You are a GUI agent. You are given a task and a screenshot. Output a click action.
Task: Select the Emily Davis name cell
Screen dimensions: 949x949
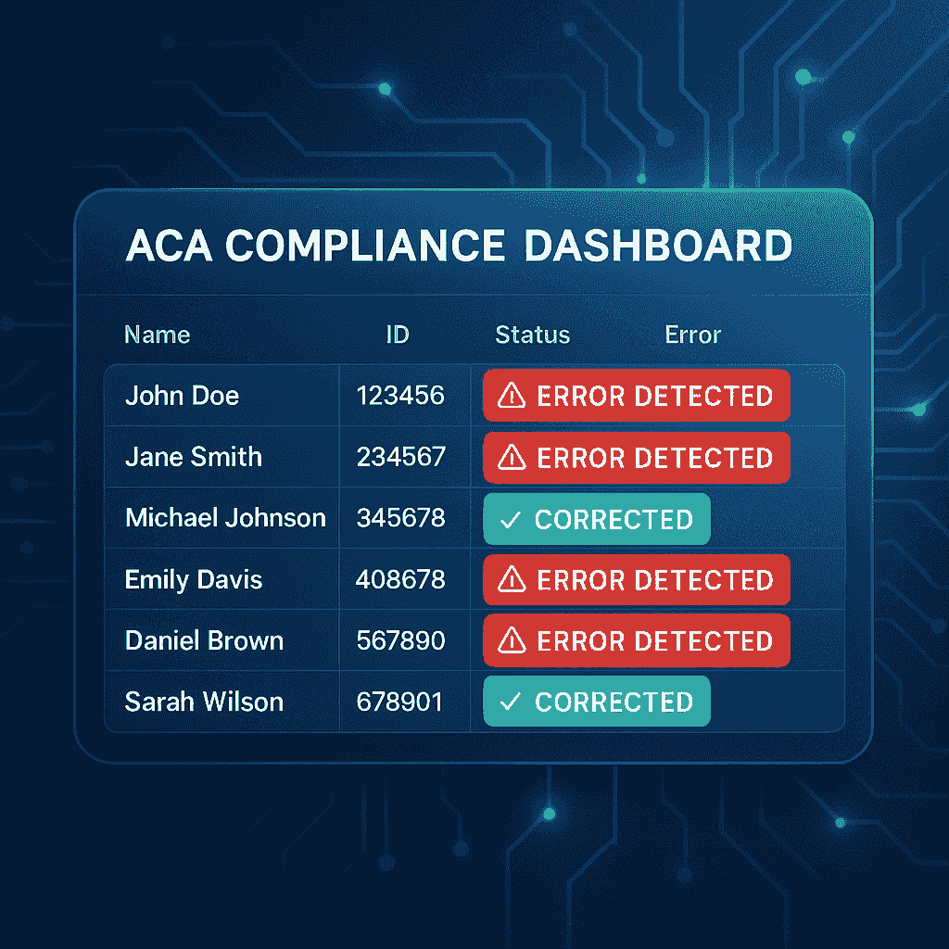pos(194,580)
